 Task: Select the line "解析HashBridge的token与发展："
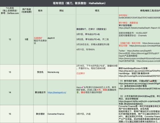pos(134,68)
